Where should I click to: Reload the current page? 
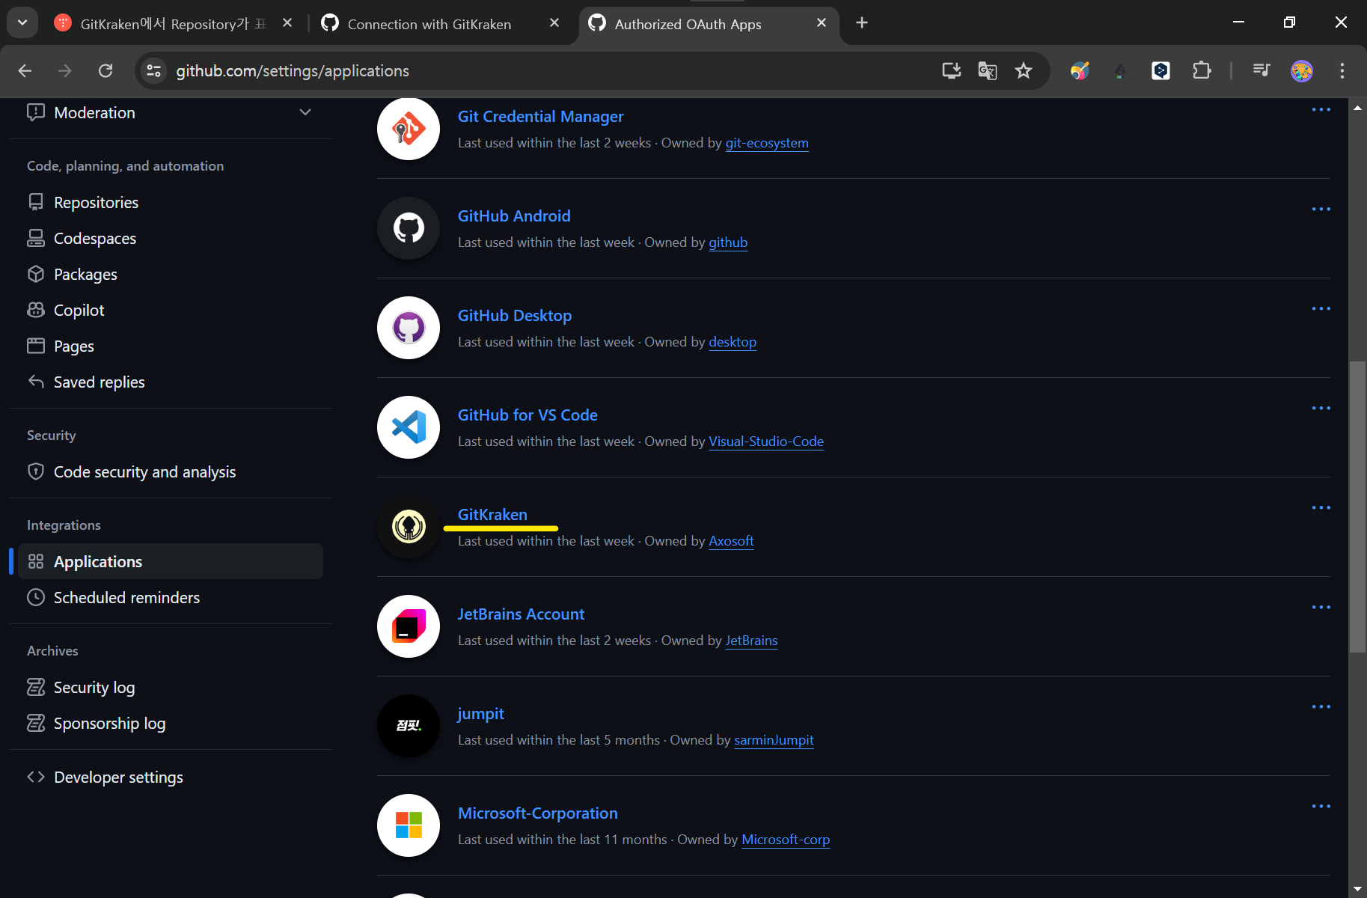[105, 70]
